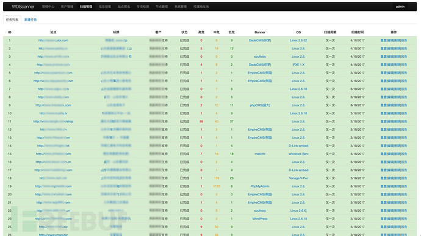This screenshot has height=236, width=421.
Task: Open the 专项检测 menu item
Action: click(x=143, y=7)
